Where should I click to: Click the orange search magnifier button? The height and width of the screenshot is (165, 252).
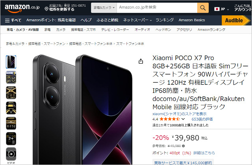point(203,8)
